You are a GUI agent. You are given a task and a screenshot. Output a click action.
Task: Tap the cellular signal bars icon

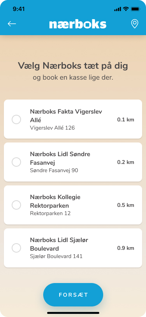click(118, 9)
